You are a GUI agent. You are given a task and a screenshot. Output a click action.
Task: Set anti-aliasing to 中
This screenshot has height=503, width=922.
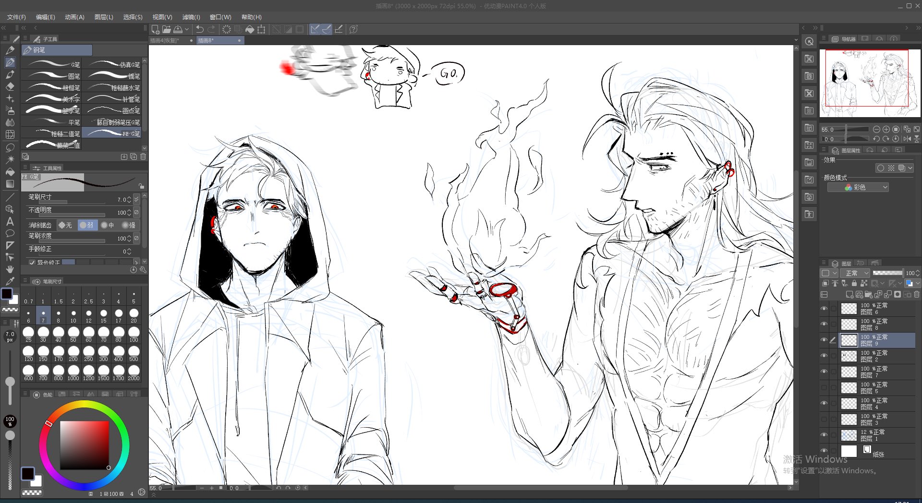[x=108, y=225]
